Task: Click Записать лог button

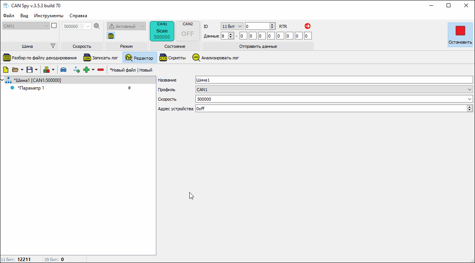Action: pos(101,58)
